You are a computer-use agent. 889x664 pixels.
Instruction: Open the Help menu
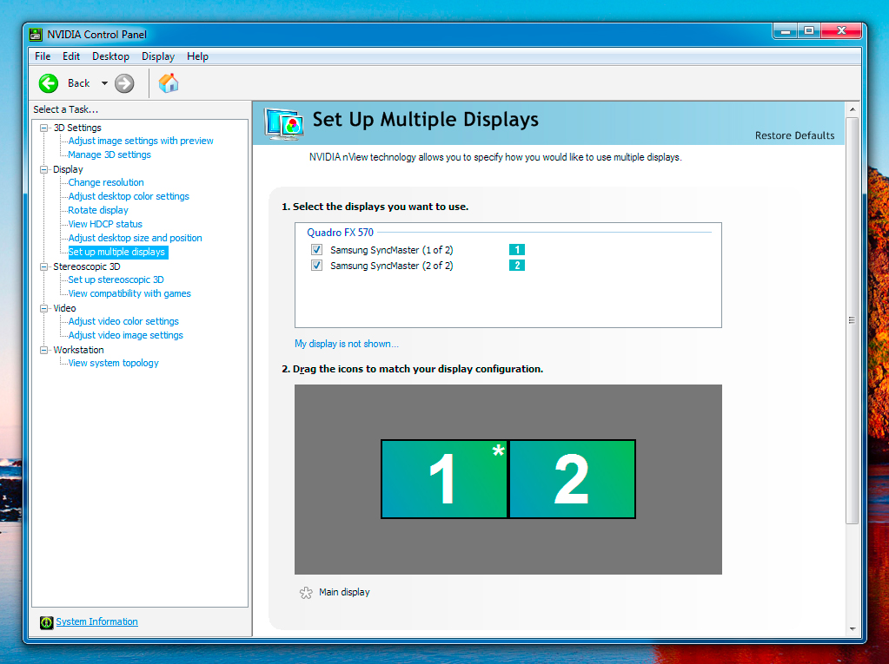coord(198,56)
